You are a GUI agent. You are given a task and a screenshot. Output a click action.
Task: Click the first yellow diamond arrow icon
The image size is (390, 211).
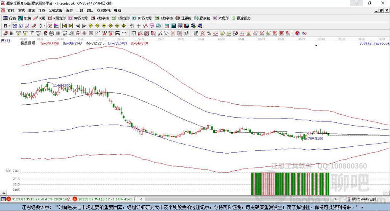91,26
